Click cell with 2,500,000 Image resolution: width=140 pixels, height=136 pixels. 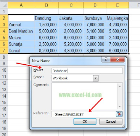(x=47, y=44)
